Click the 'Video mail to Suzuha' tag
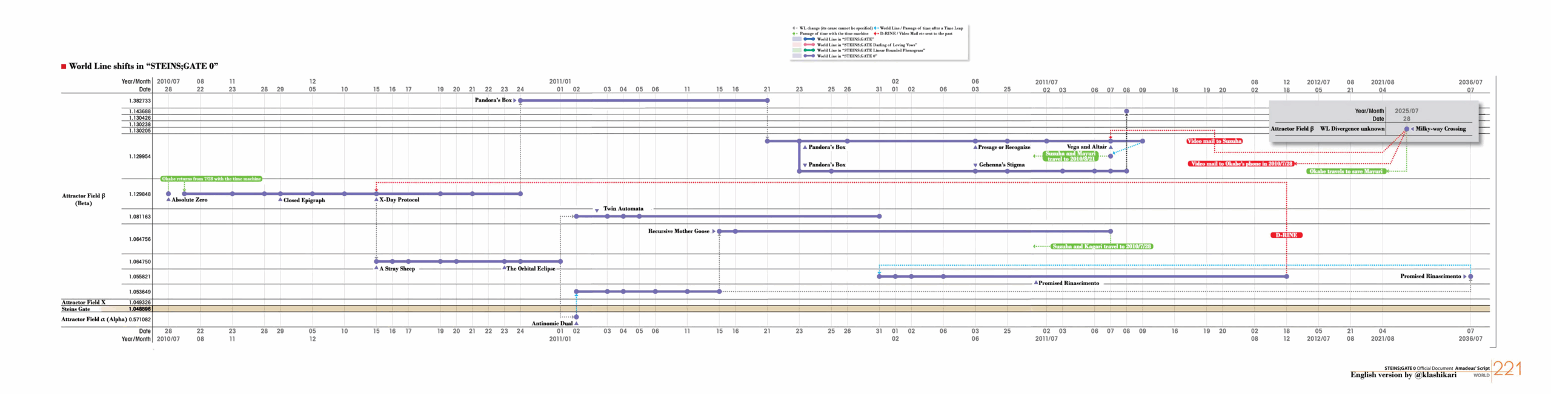This screenshot has height=394, width=1551. coord(1214,141)
